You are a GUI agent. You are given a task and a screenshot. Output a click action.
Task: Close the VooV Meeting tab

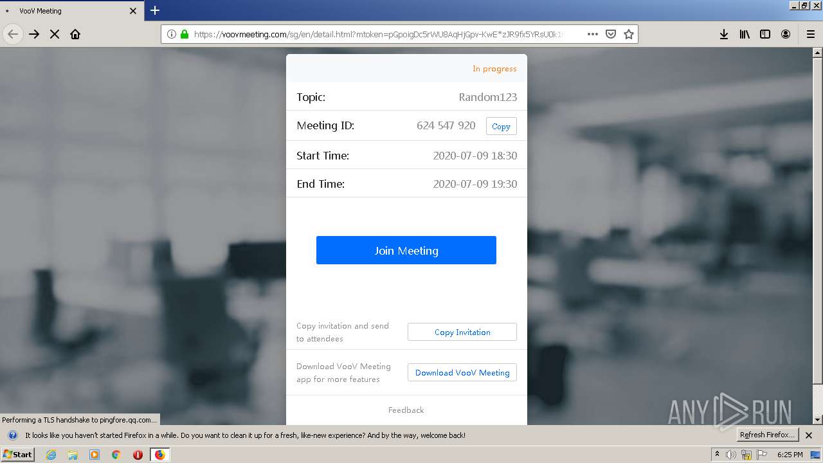[133, 11]
